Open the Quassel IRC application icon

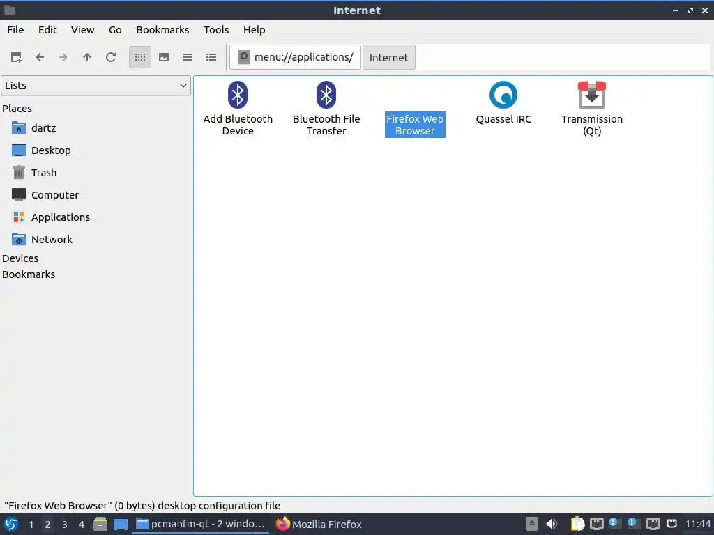[503, 95]
